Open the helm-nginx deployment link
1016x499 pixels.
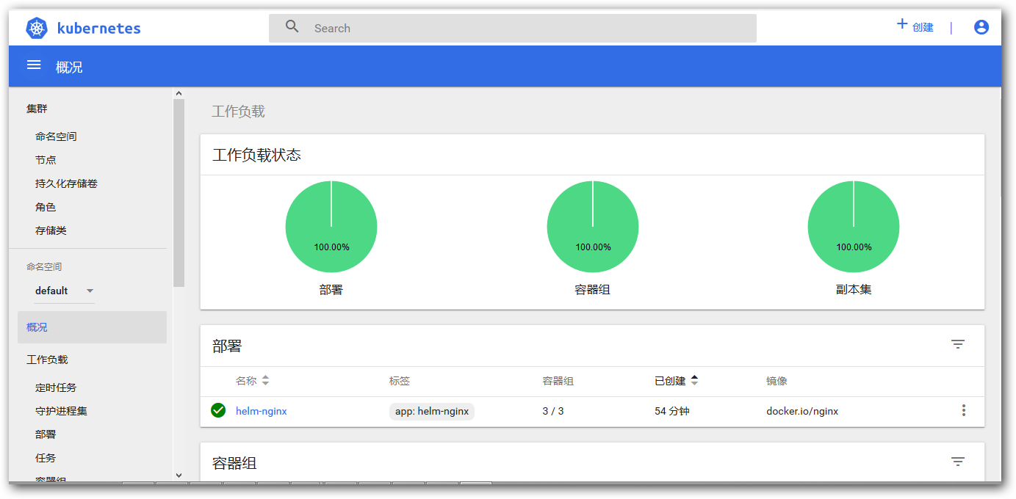click(262, 411)
